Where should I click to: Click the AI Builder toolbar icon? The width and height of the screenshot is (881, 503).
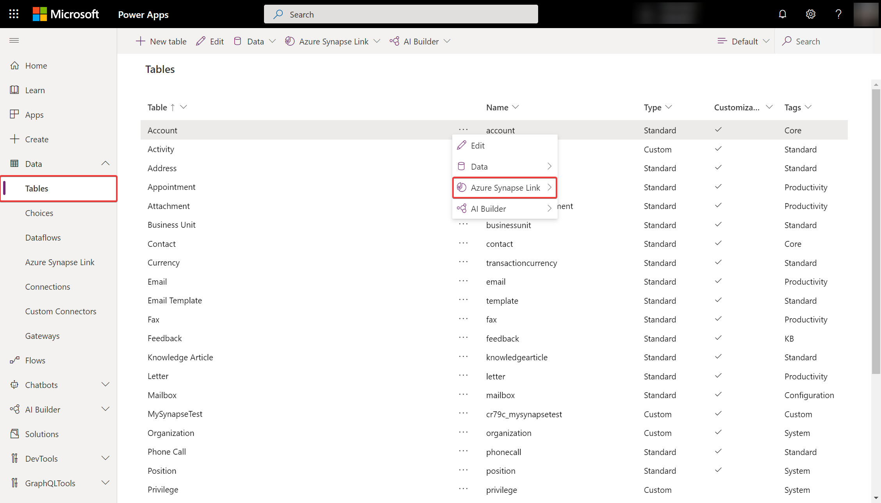pyautogui.click(x=394, y=41)
